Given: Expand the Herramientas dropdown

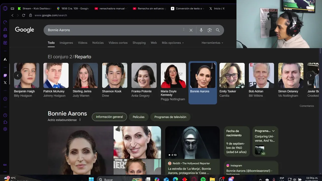Looking at the screenshot, I should 212,43.
